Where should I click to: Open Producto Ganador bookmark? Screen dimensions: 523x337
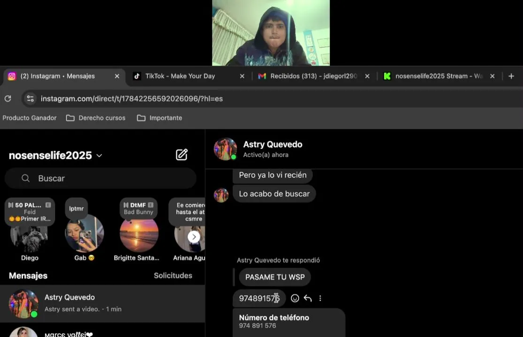point(30,118)
